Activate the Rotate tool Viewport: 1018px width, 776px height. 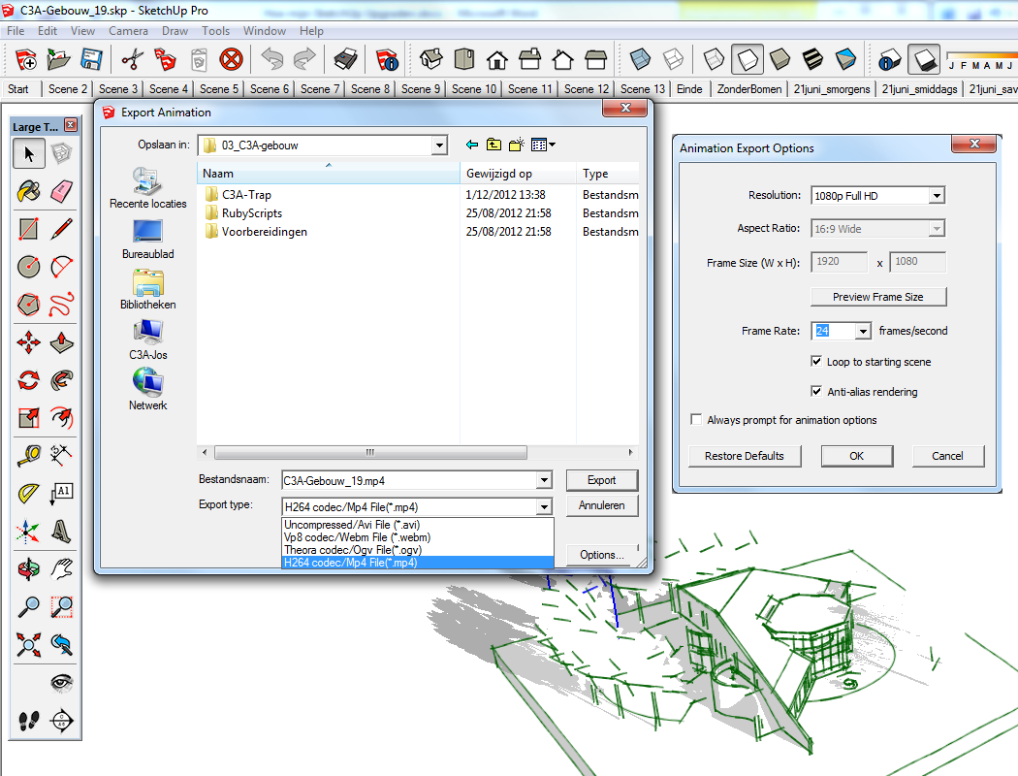click(x=28, y=380)
